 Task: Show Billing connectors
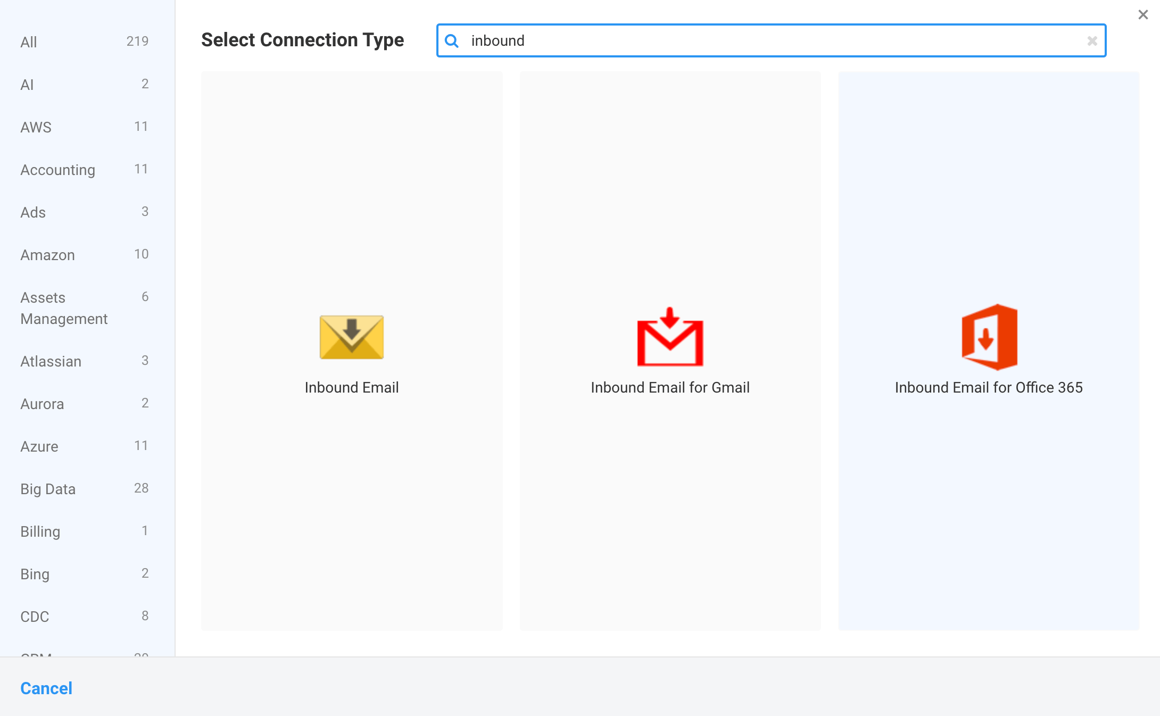coord(40,531)
